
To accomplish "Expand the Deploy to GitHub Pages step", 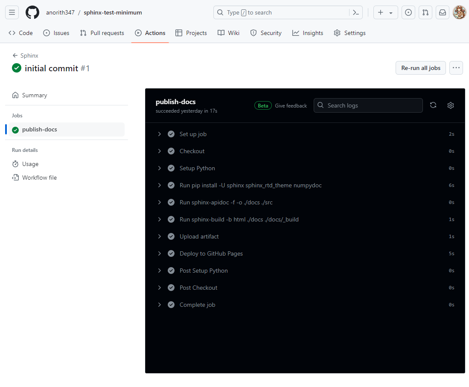I will [159, 253].
